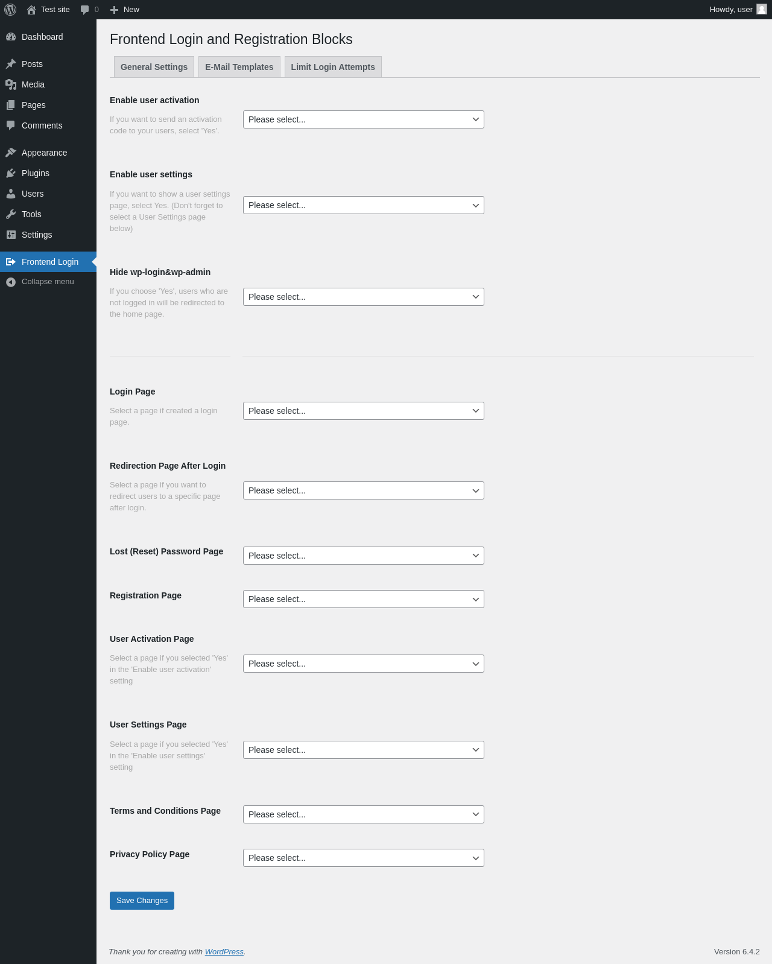Click the WordPress logo icon

point(10,10)
